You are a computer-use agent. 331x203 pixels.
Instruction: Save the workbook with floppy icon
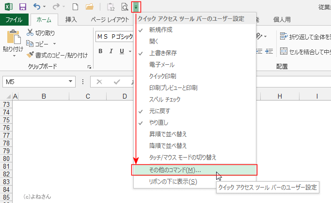click(23, 7)
